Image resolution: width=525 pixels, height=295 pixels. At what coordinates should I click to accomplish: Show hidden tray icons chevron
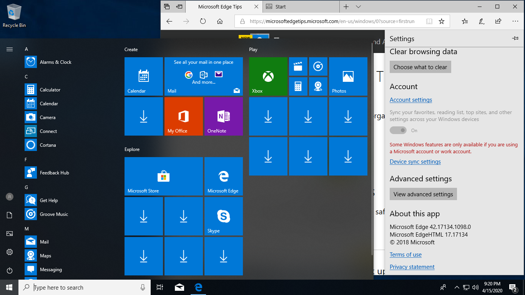click(457, 287)
